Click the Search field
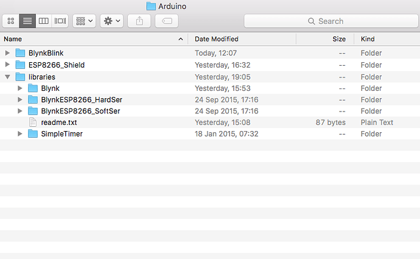The height and width of the screenshot is (259, 420). pyautogui.click(x=331, y=21)
